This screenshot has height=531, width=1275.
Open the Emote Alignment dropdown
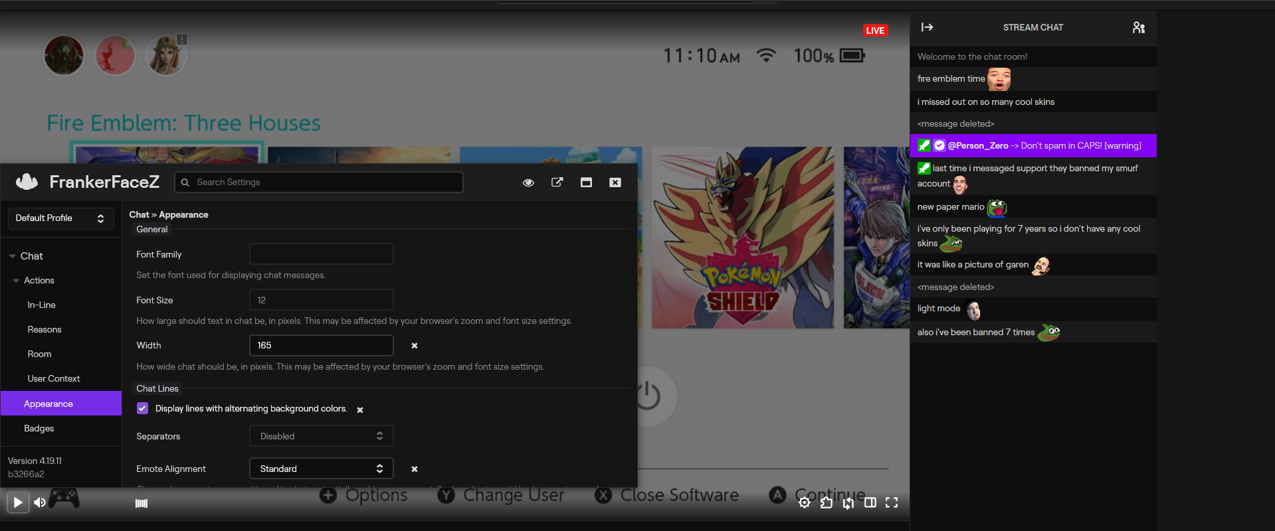coord(322,469)
